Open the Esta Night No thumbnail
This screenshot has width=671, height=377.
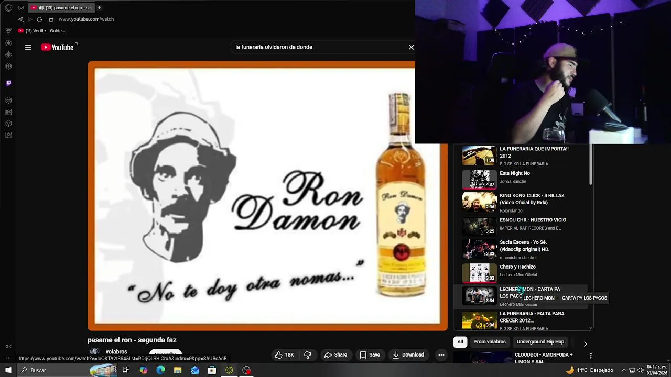tap(479, 179)
